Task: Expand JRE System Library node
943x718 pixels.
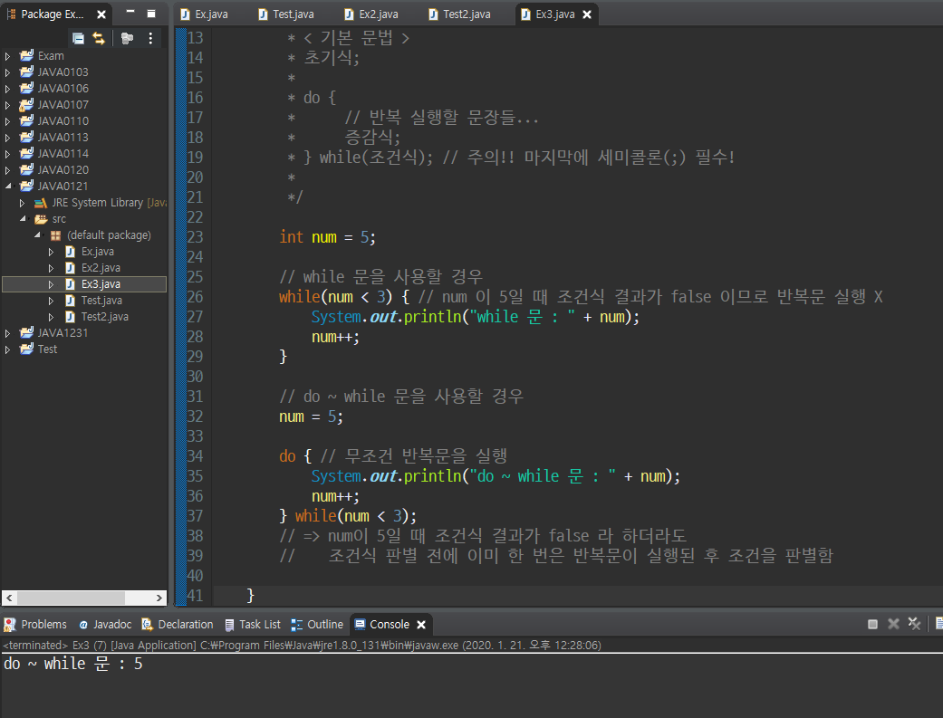Action: (23, 203)
